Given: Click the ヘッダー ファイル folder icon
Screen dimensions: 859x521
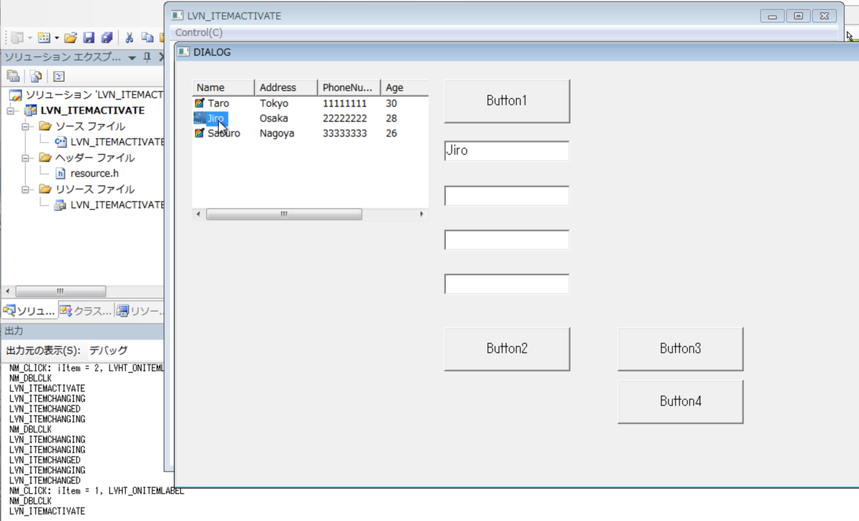Looking at the screenshot, I should click(x=45, y=158).
